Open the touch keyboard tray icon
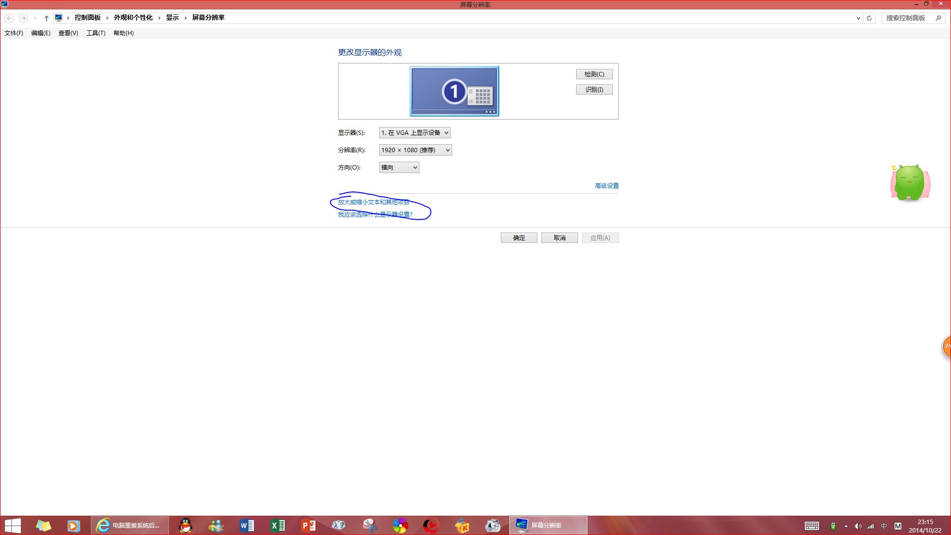This screenshot has width=951, height=535. click(x=812, y=526)
